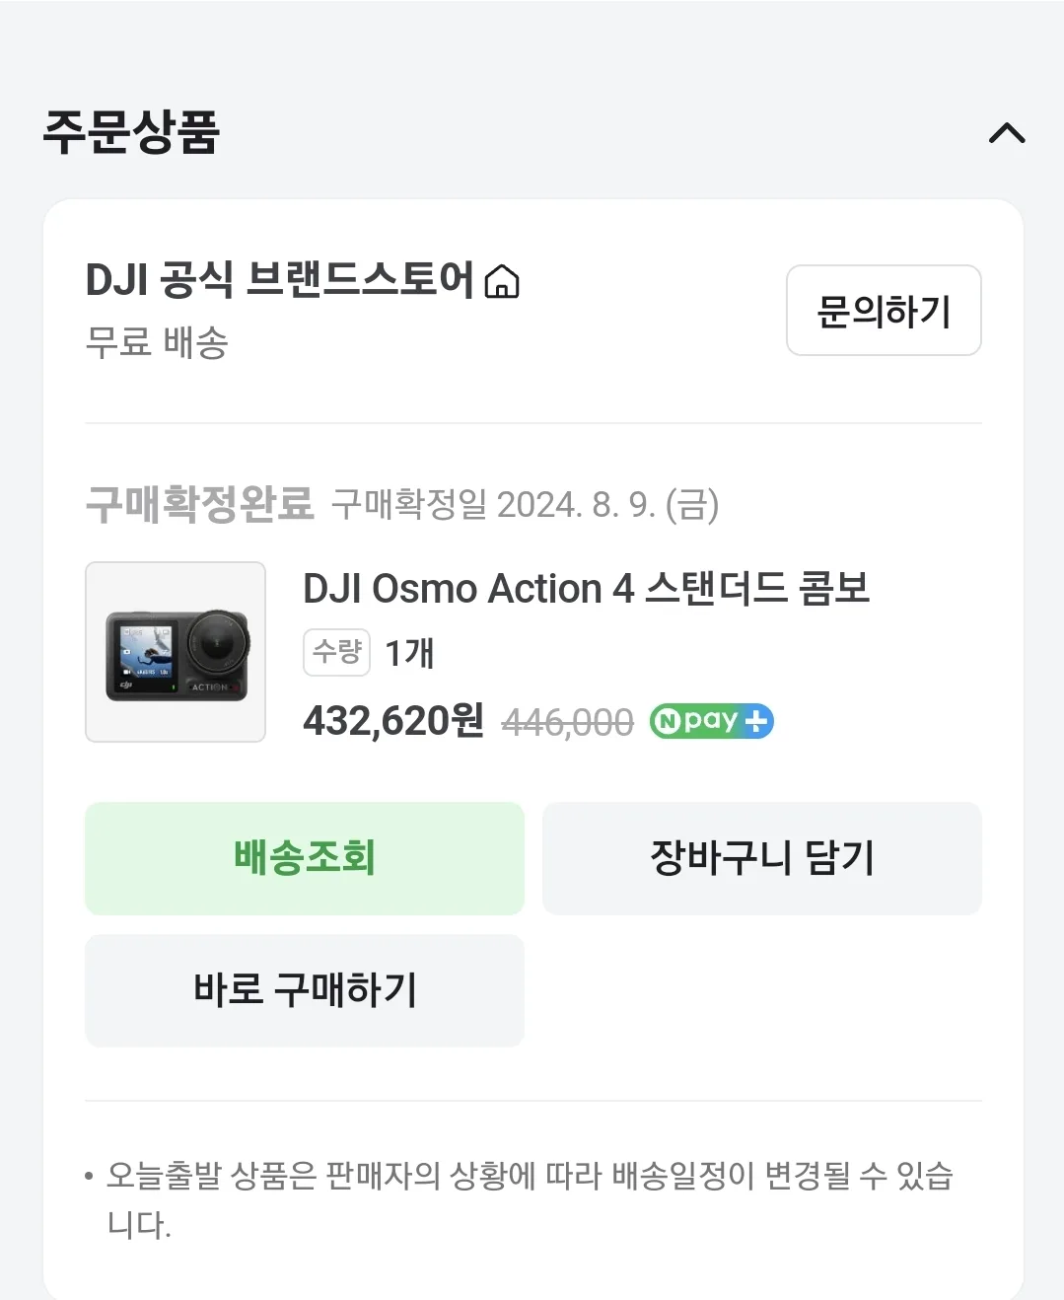Screen dimensions: 1064x1300
Task: Open the DJI Osmo Action 4 product thumbnail
Action: pyautogui.click(x=176, y=652)
